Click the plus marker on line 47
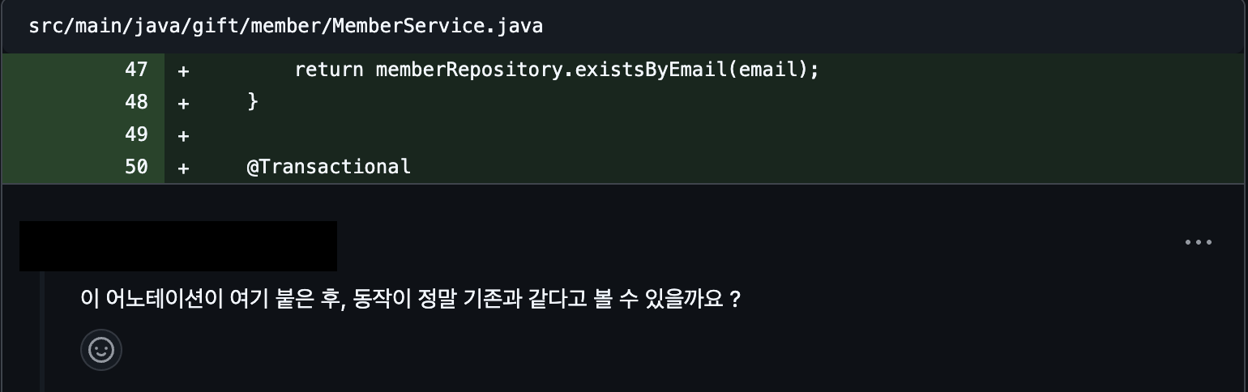This screenshot has height=392, width=1248. coord(183,70)
